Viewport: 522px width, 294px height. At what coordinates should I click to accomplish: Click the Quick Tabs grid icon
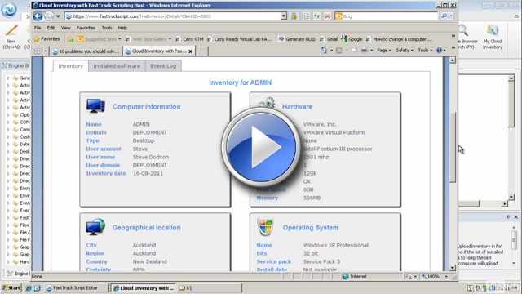click(x=38, y=51)
